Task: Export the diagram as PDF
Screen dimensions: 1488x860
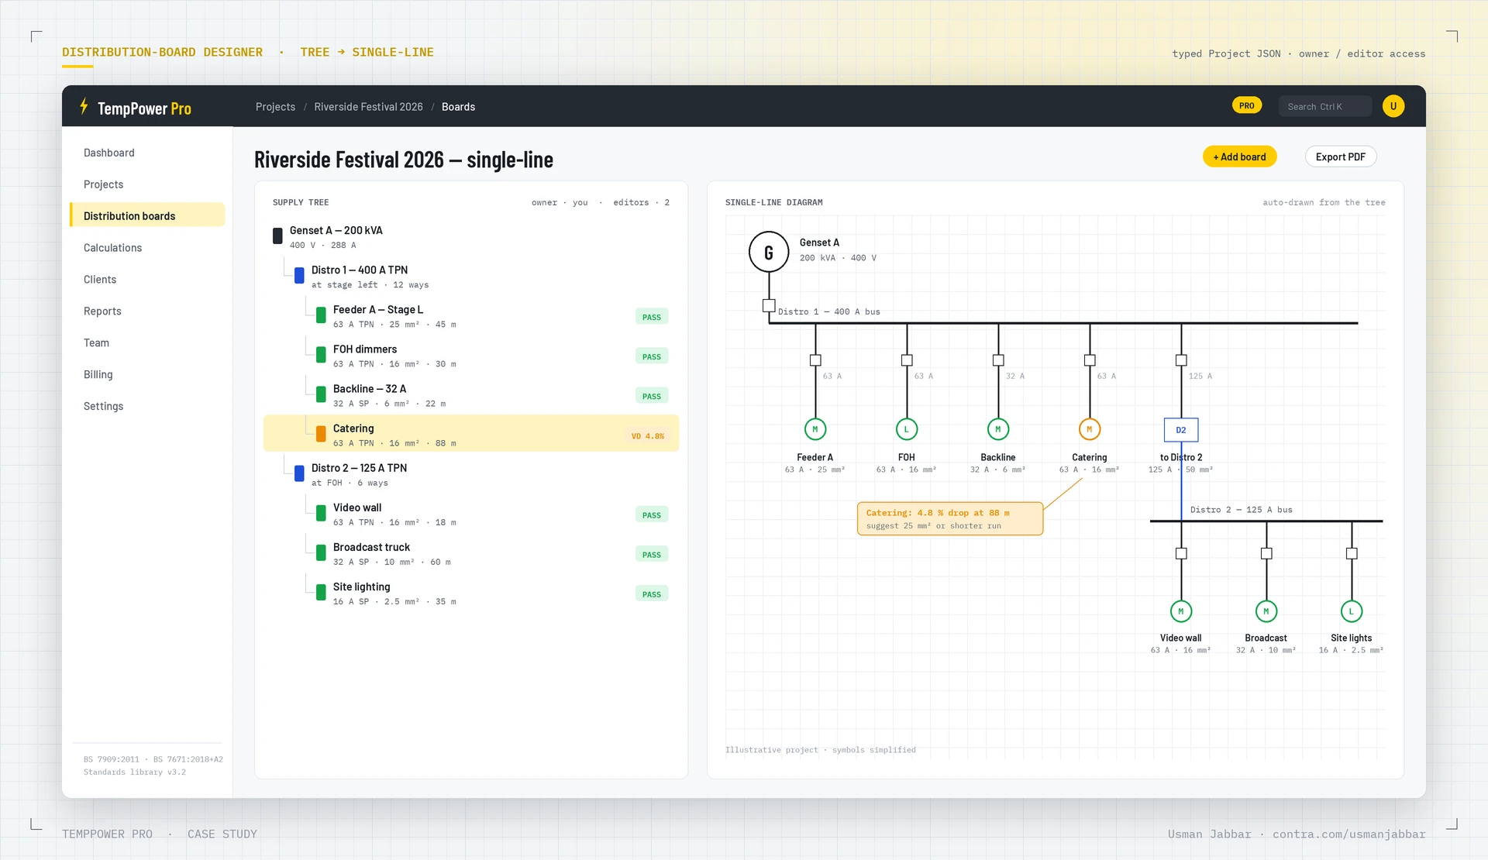Action: [1340, 157]
